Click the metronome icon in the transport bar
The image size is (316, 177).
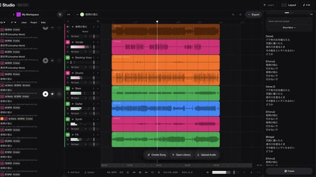click(128, 173)
